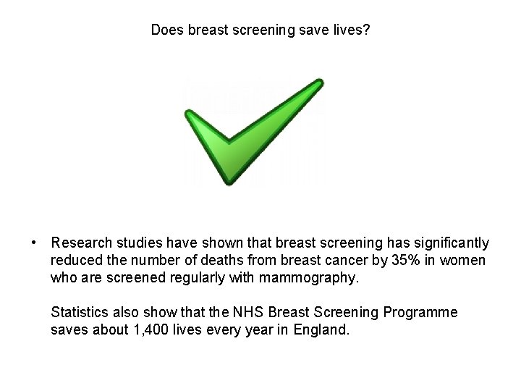
Task: Click the word 'Statistics' starting the second paragraph
Action: [80, 312]
